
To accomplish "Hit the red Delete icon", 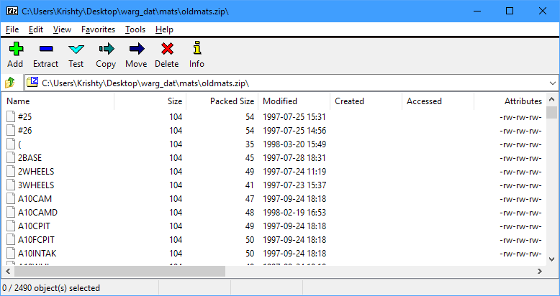I will pos(167,50).
